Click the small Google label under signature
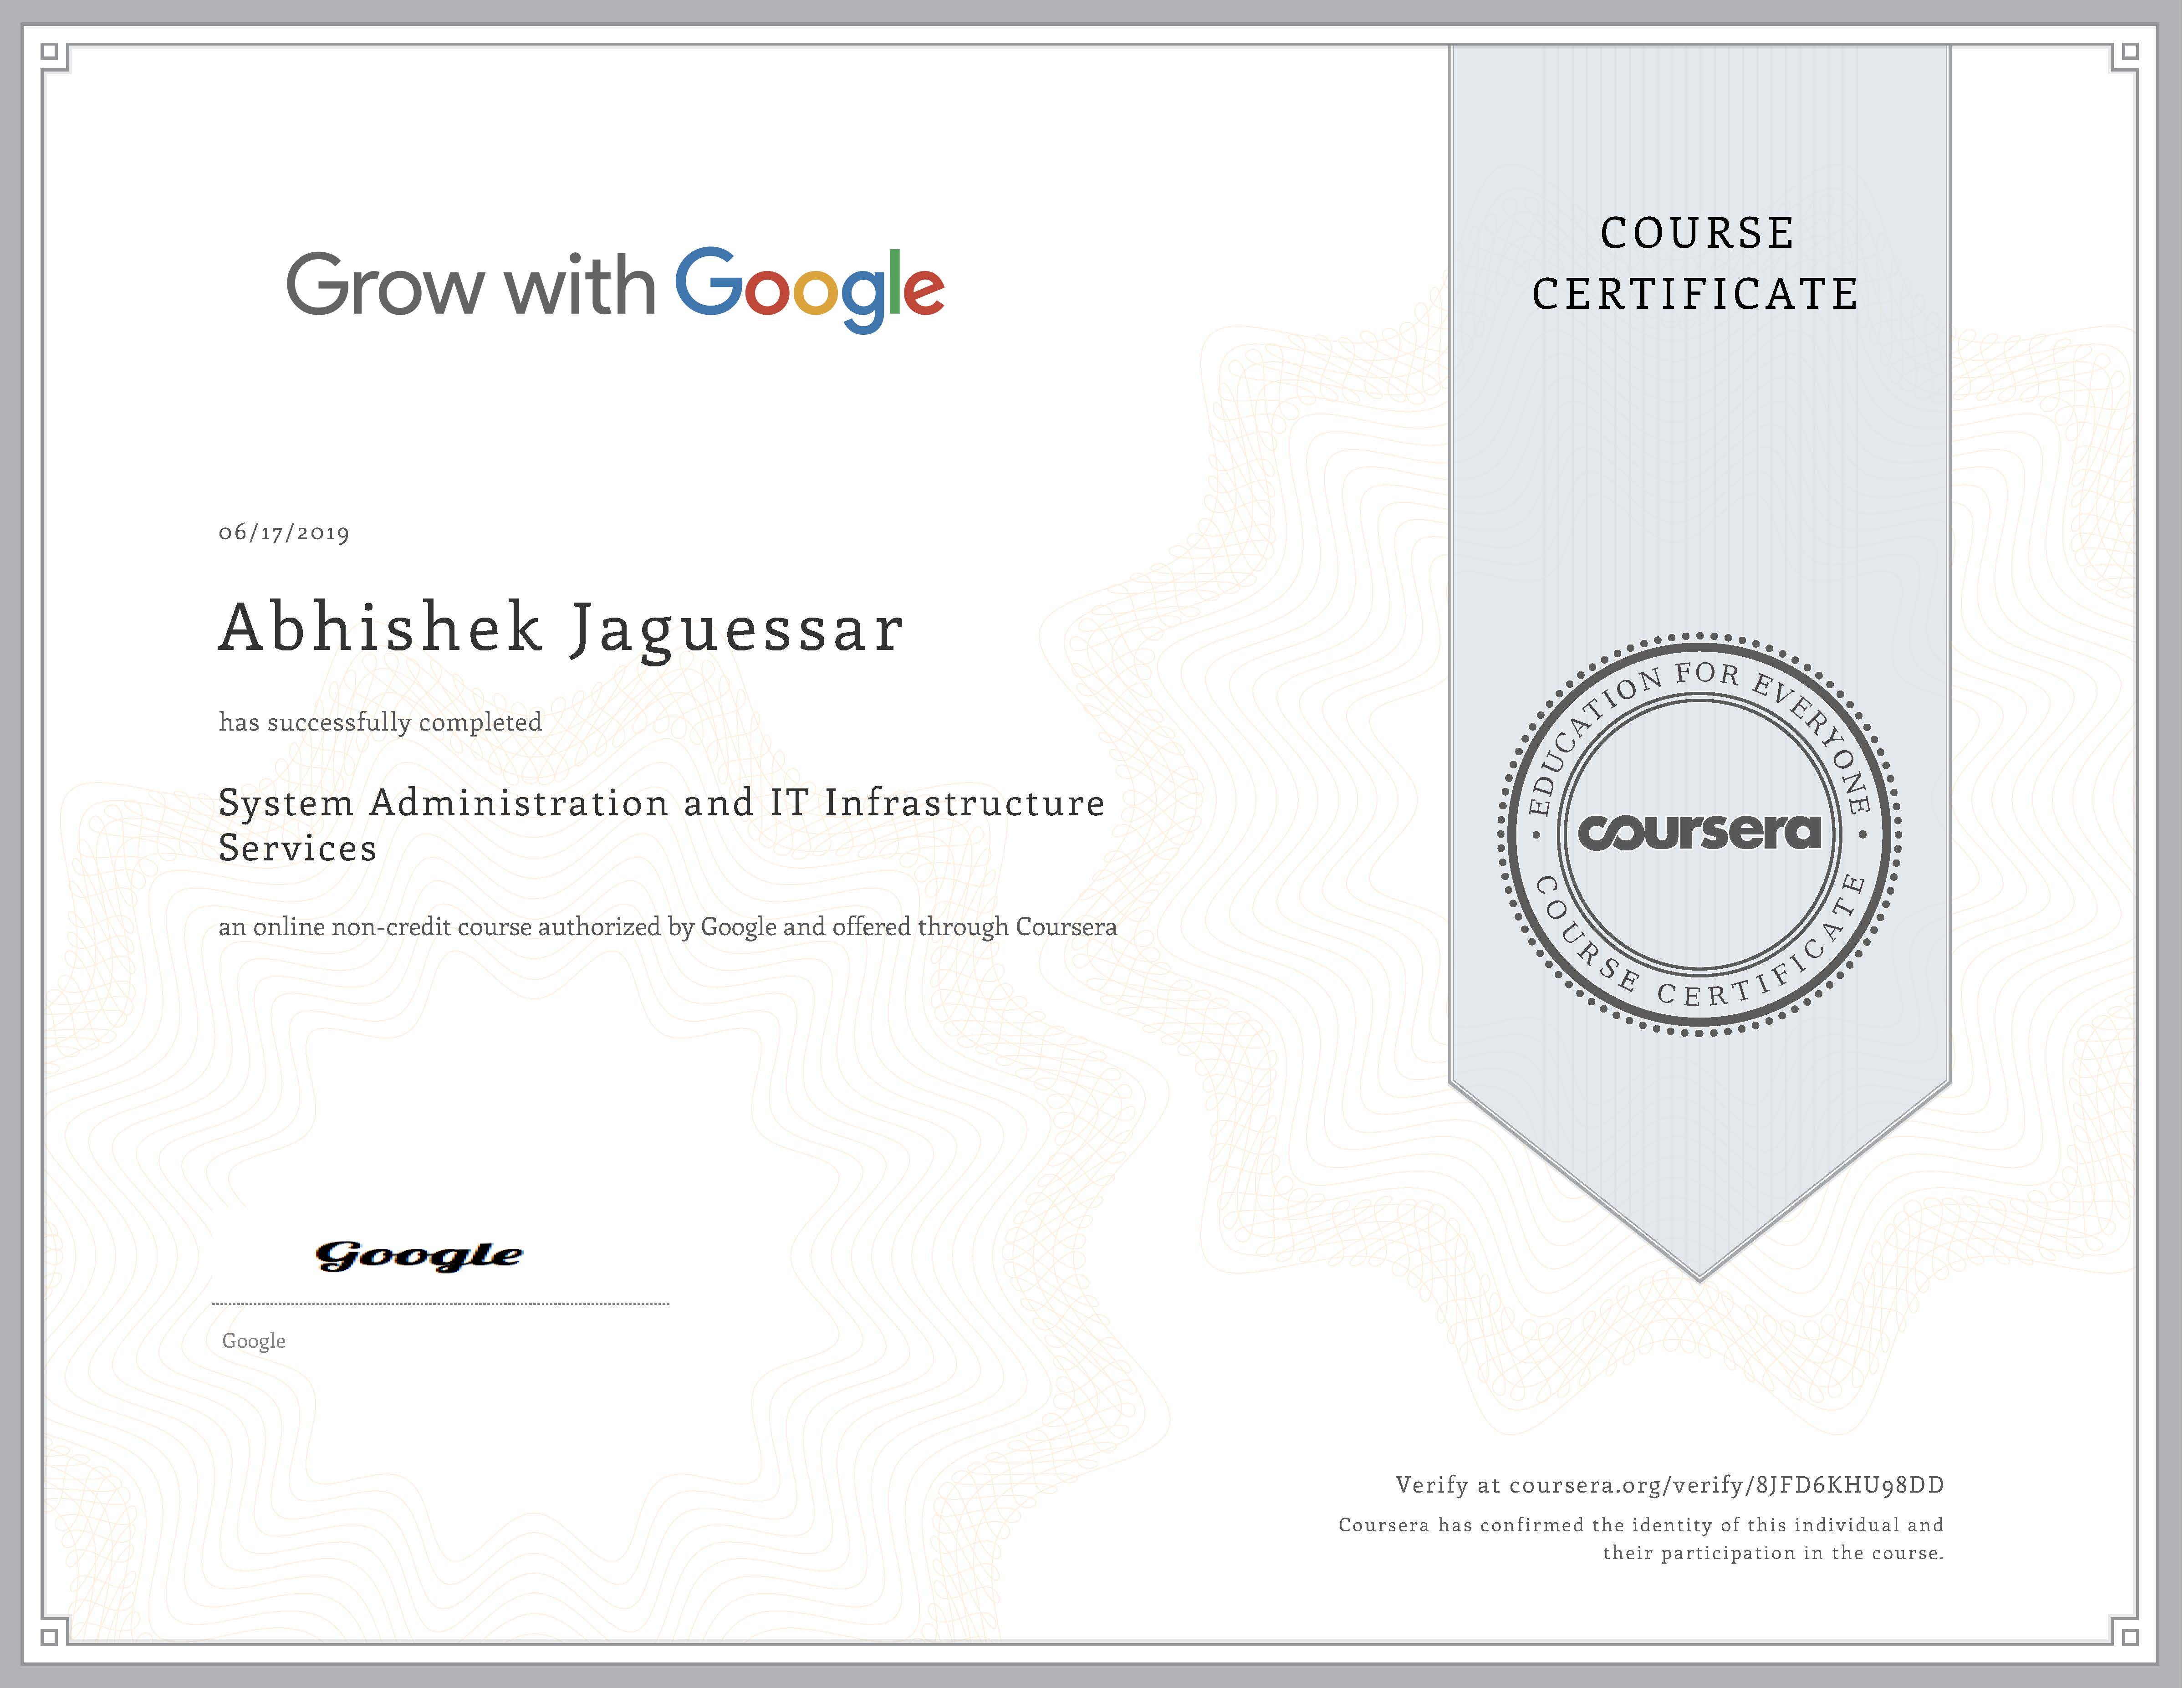 [x=254, y=1341]
